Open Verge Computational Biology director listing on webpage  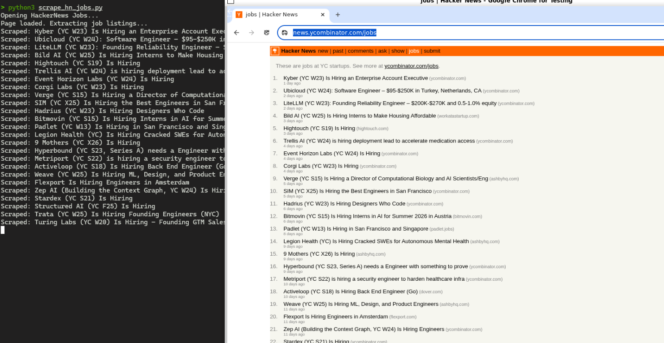386,179
